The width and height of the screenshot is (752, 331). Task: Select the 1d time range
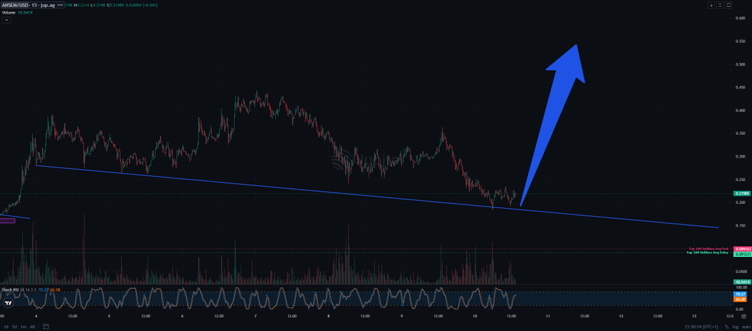(x=6, y=327)
